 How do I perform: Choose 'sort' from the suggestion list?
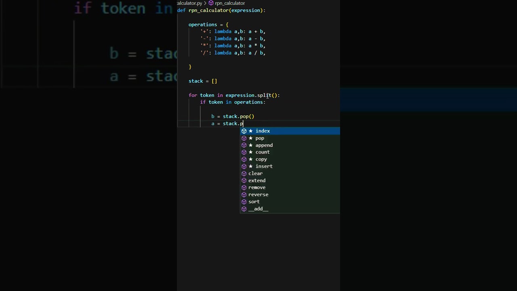tap(290, 202)
